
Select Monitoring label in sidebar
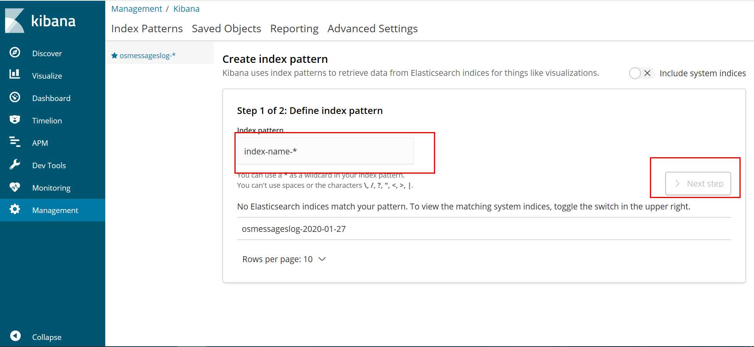coord(51,188)
